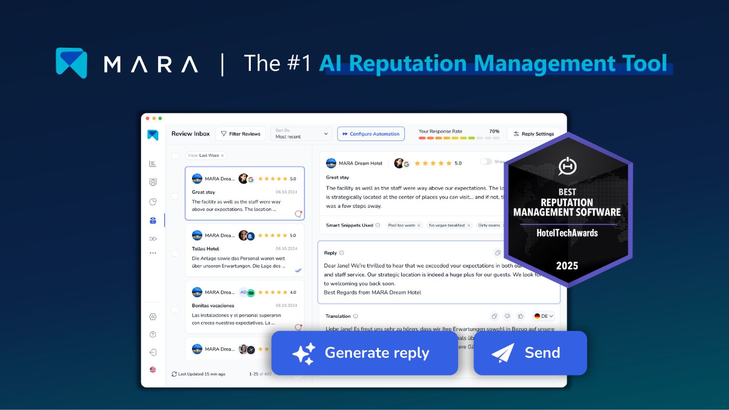Screen dimensions: 729x410
Task: Toggle the Show switch in review header
Action: coord(486,162)
